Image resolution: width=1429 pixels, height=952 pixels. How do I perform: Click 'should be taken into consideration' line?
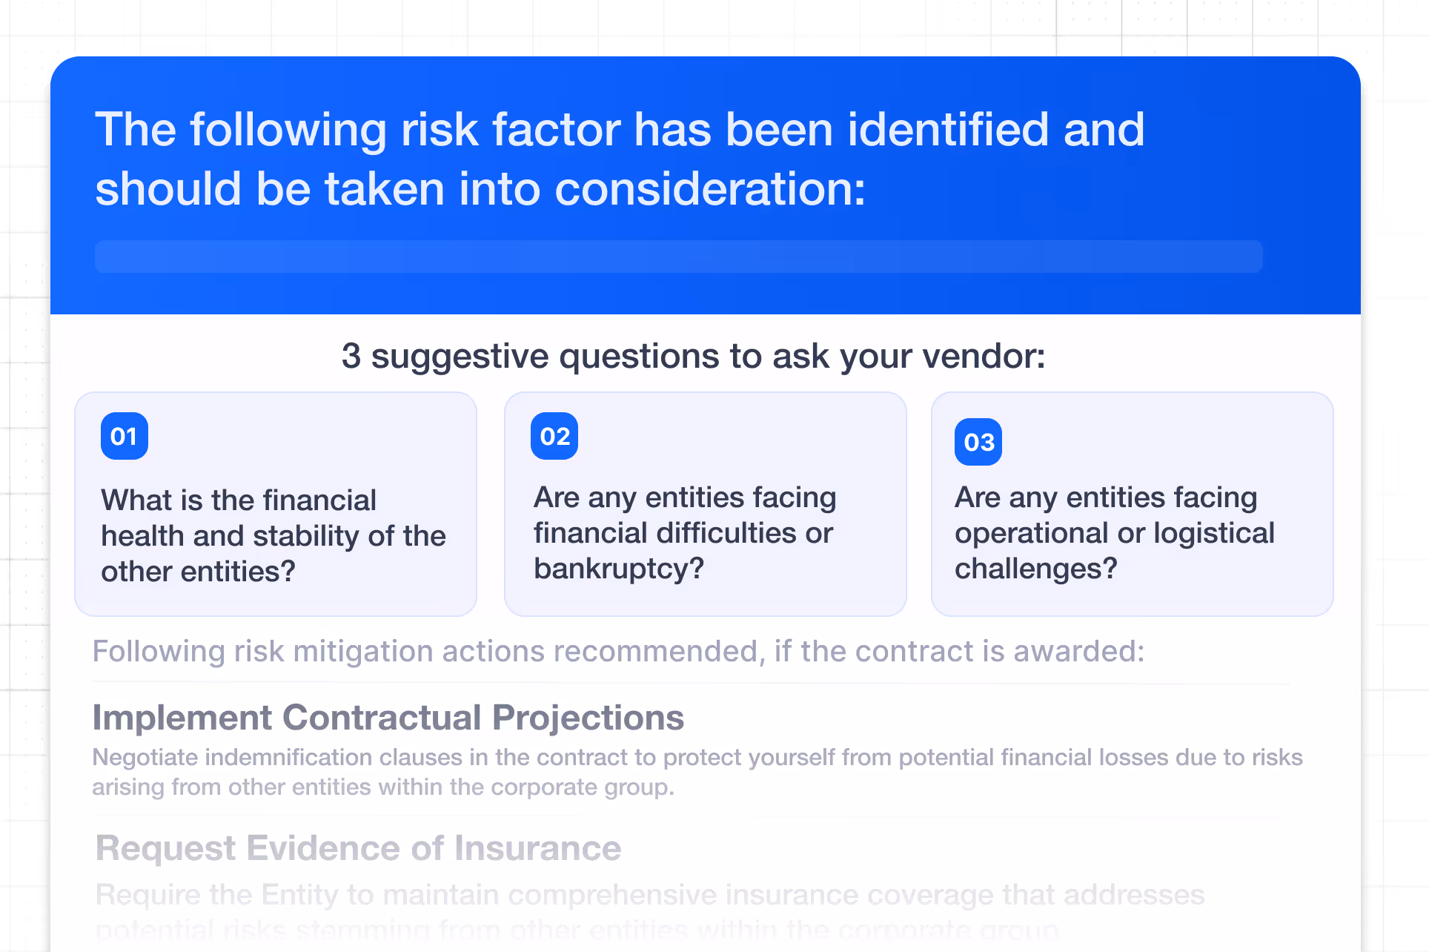tap(480, 188)
